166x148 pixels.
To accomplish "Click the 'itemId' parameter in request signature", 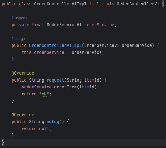I will pos(92,80).
